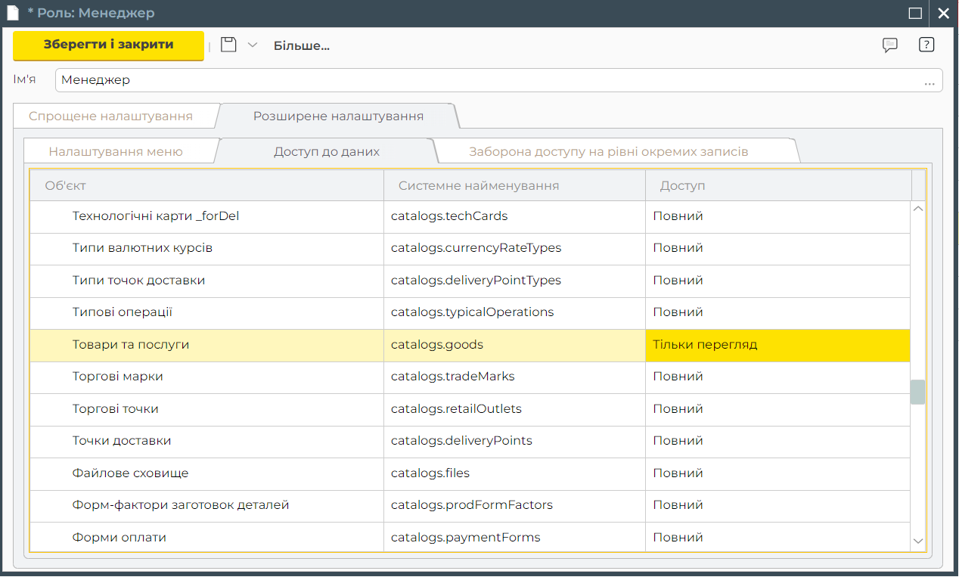
Task: Click the save floppy disk icon
Action: (x=228, y=45)
